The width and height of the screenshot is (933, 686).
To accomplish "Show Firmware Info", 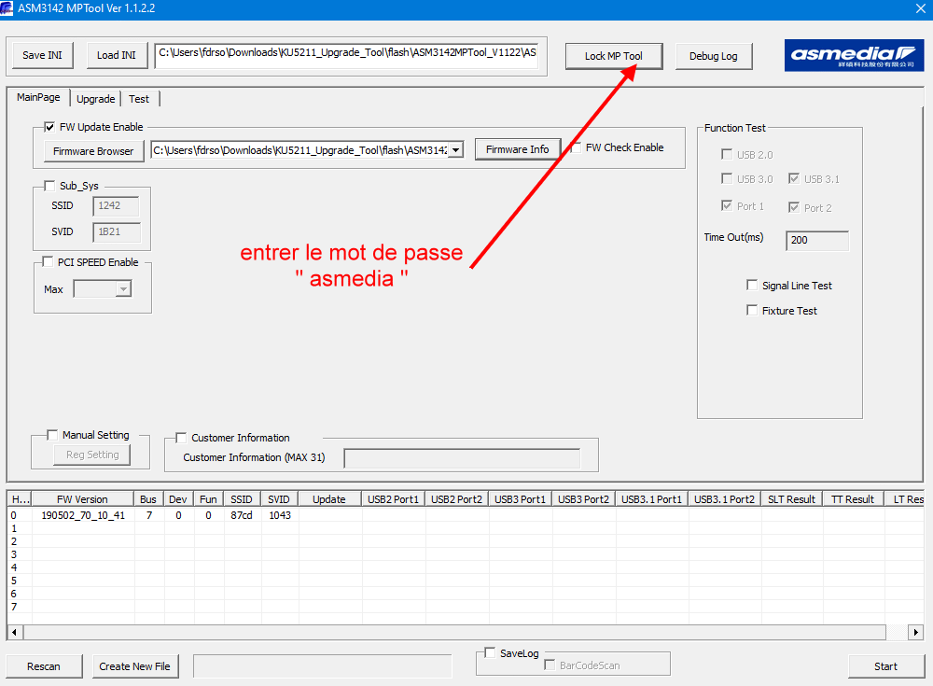I will tap(518, 149).
